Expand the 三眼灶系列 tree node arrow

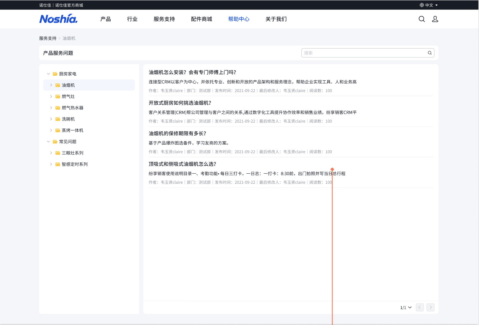pyautogui.click(x=51, y=153)
